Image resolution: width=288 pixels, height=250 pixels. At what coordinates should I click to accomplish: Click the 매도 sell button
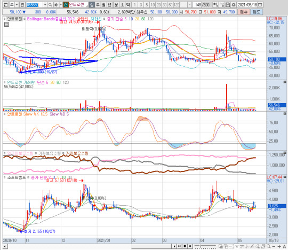pyautogui.click(x=257, y=12)
